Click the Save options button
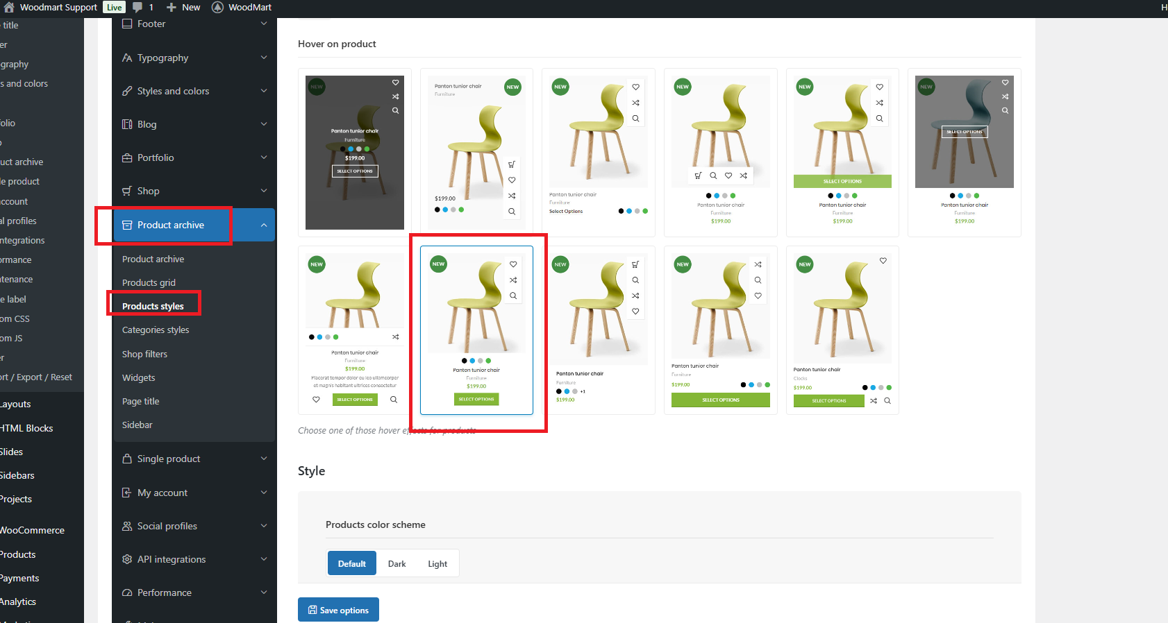Viewport: 1168px width, 623px height. (x=338, y=610)
